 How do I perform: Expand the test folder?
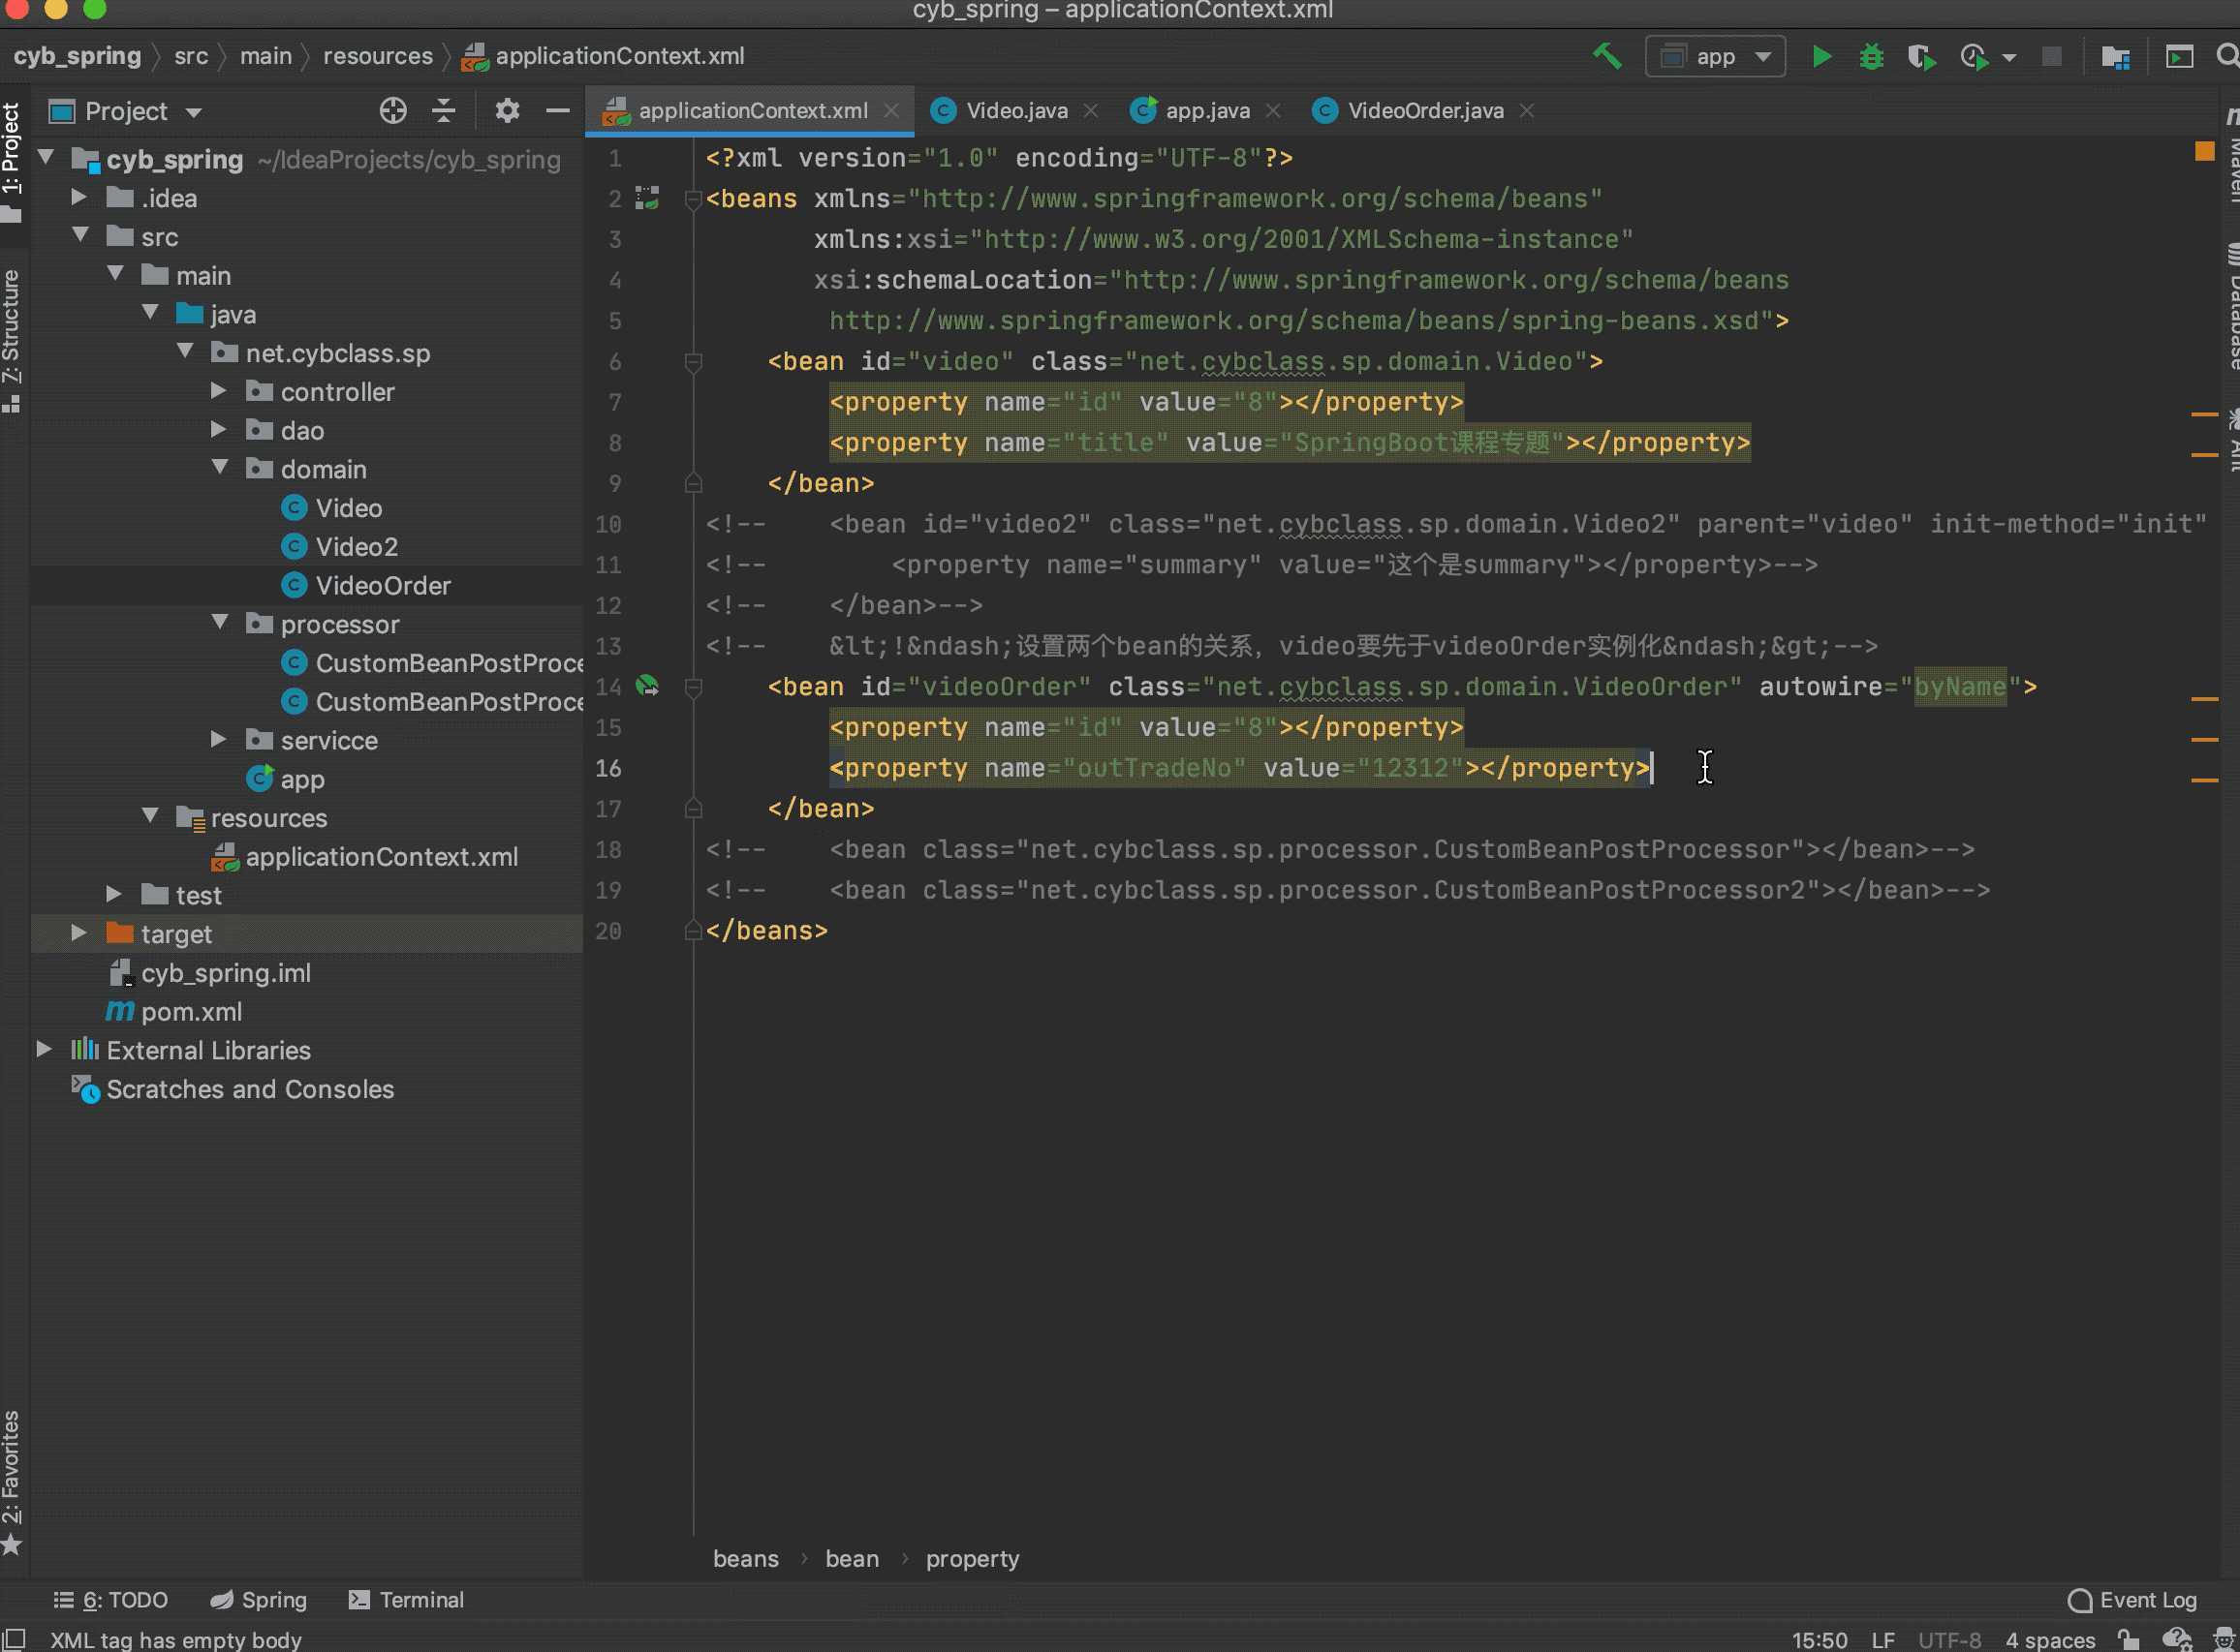114,894
